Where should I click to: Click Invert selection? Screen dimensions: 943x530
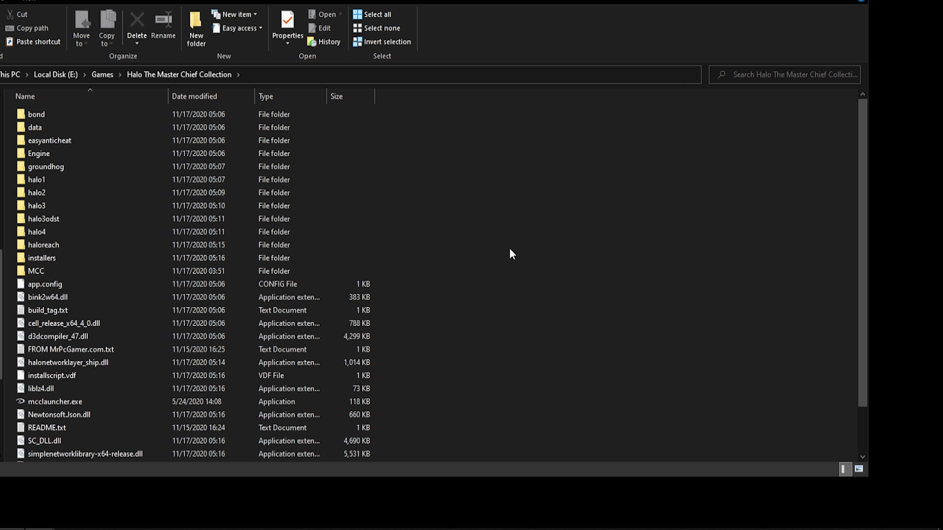pyautogui.click(x=382, y=42)
